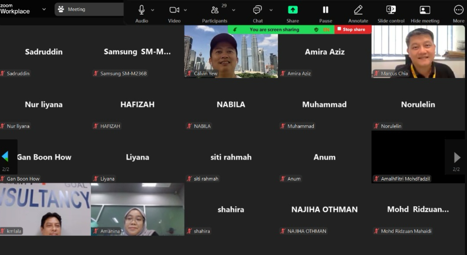Screen dimensions: 467x255
Task: Open the More options ellipsis
Action: click(x=459, y=10)
